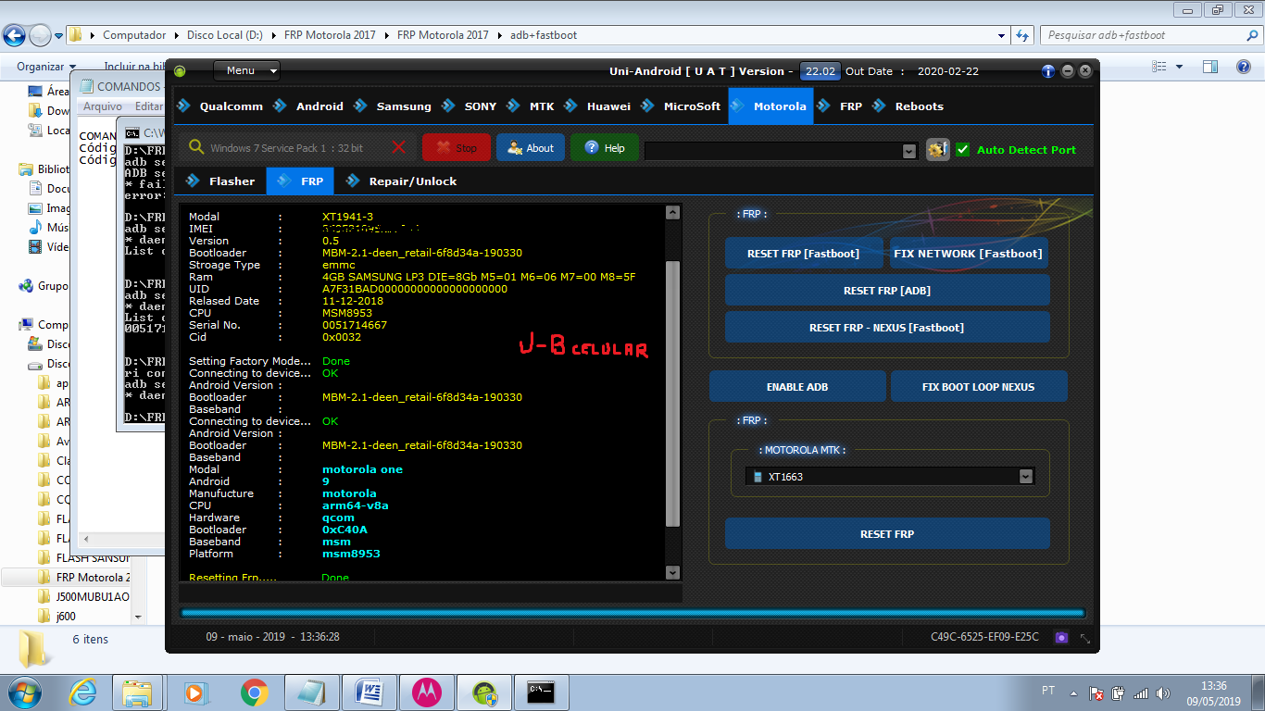Click RESET FRP [Fastboot] button

[803, 254]
